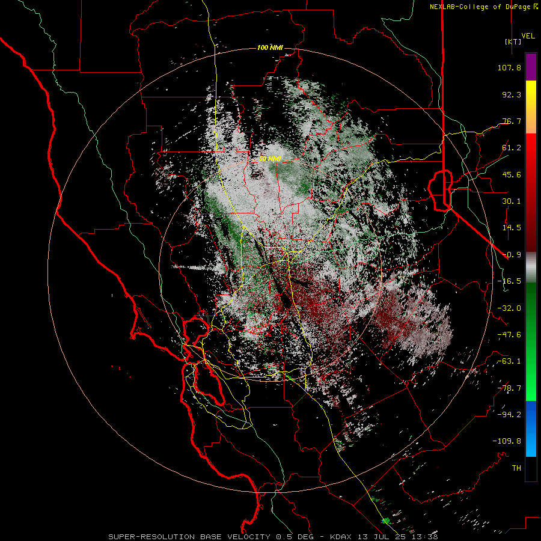Select the 61.2 legend value
Image resolution: width=541 pixels, height=541 pixels.
tap(512, 148)
